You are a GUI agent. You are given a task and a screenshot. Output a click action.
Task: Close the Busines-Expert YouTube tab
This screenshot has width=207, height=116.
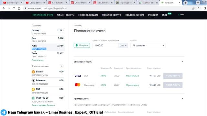(22, 3)
